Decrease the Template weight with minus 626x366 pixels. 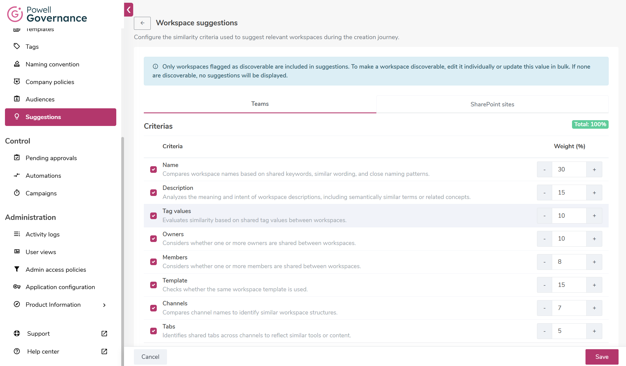click(x=544, y=285)
